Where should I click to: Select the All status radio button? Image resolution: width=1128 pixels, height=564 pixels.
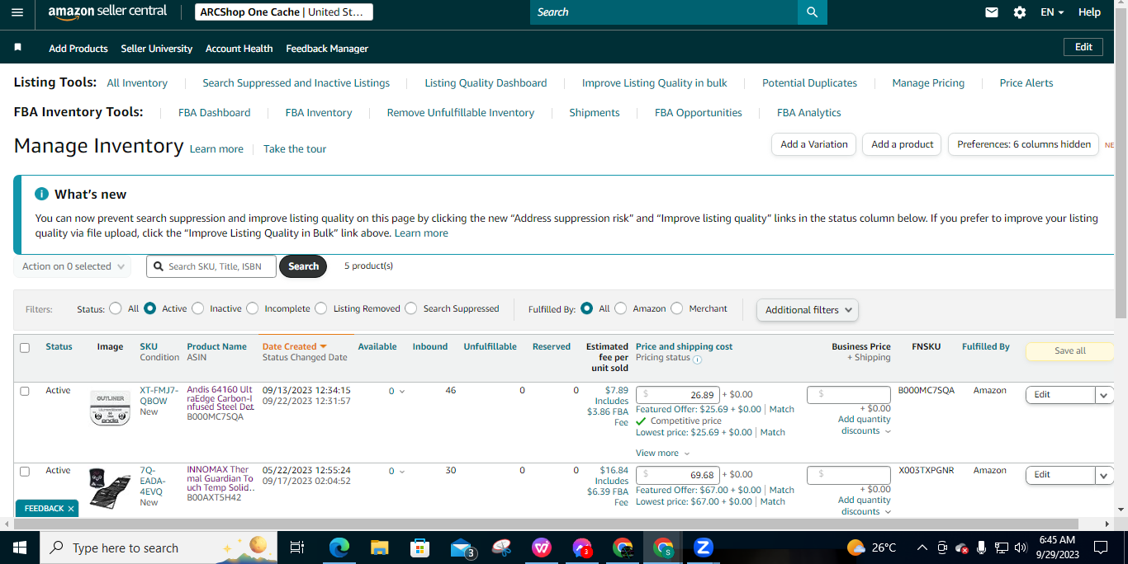116,308
